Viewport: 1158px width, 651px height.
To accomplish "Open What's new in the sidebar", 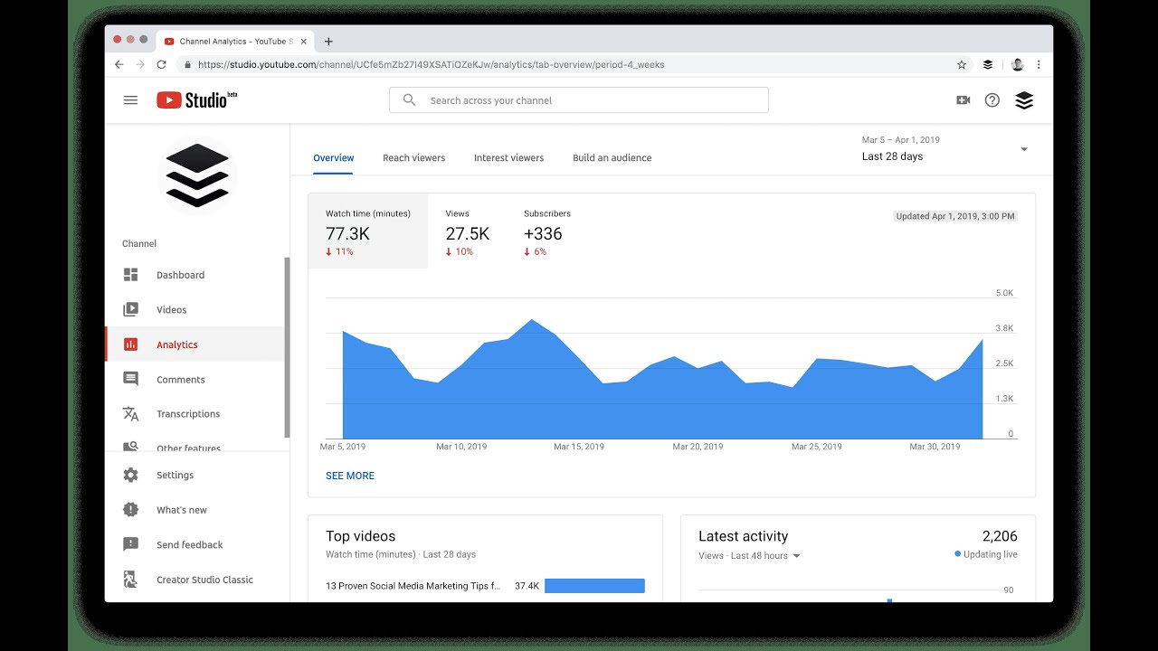I will pyautogui.click(x=197, y=510).
